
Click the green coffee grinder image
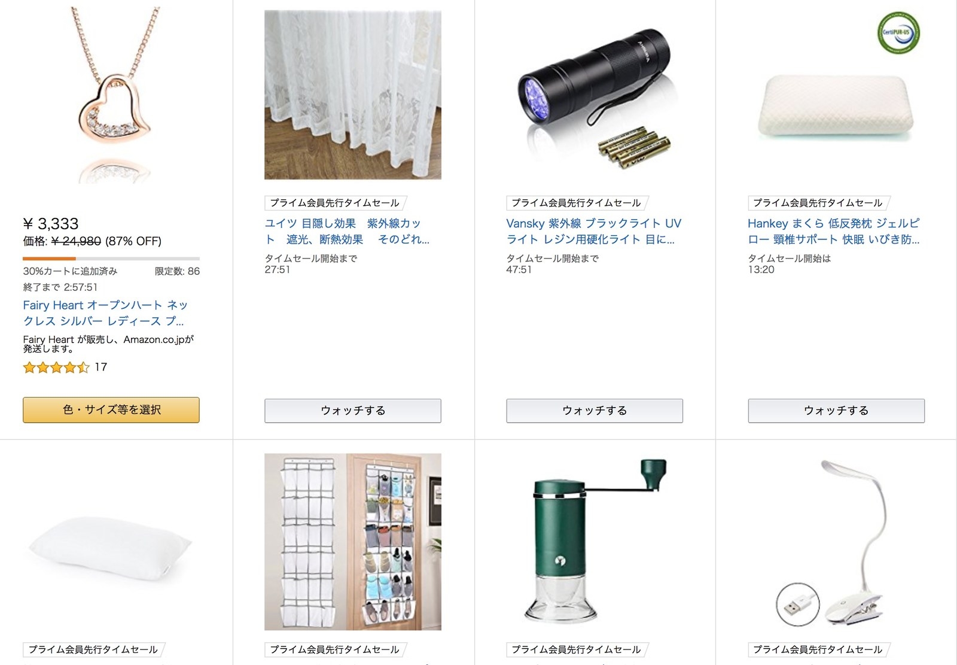pos(595,540)
